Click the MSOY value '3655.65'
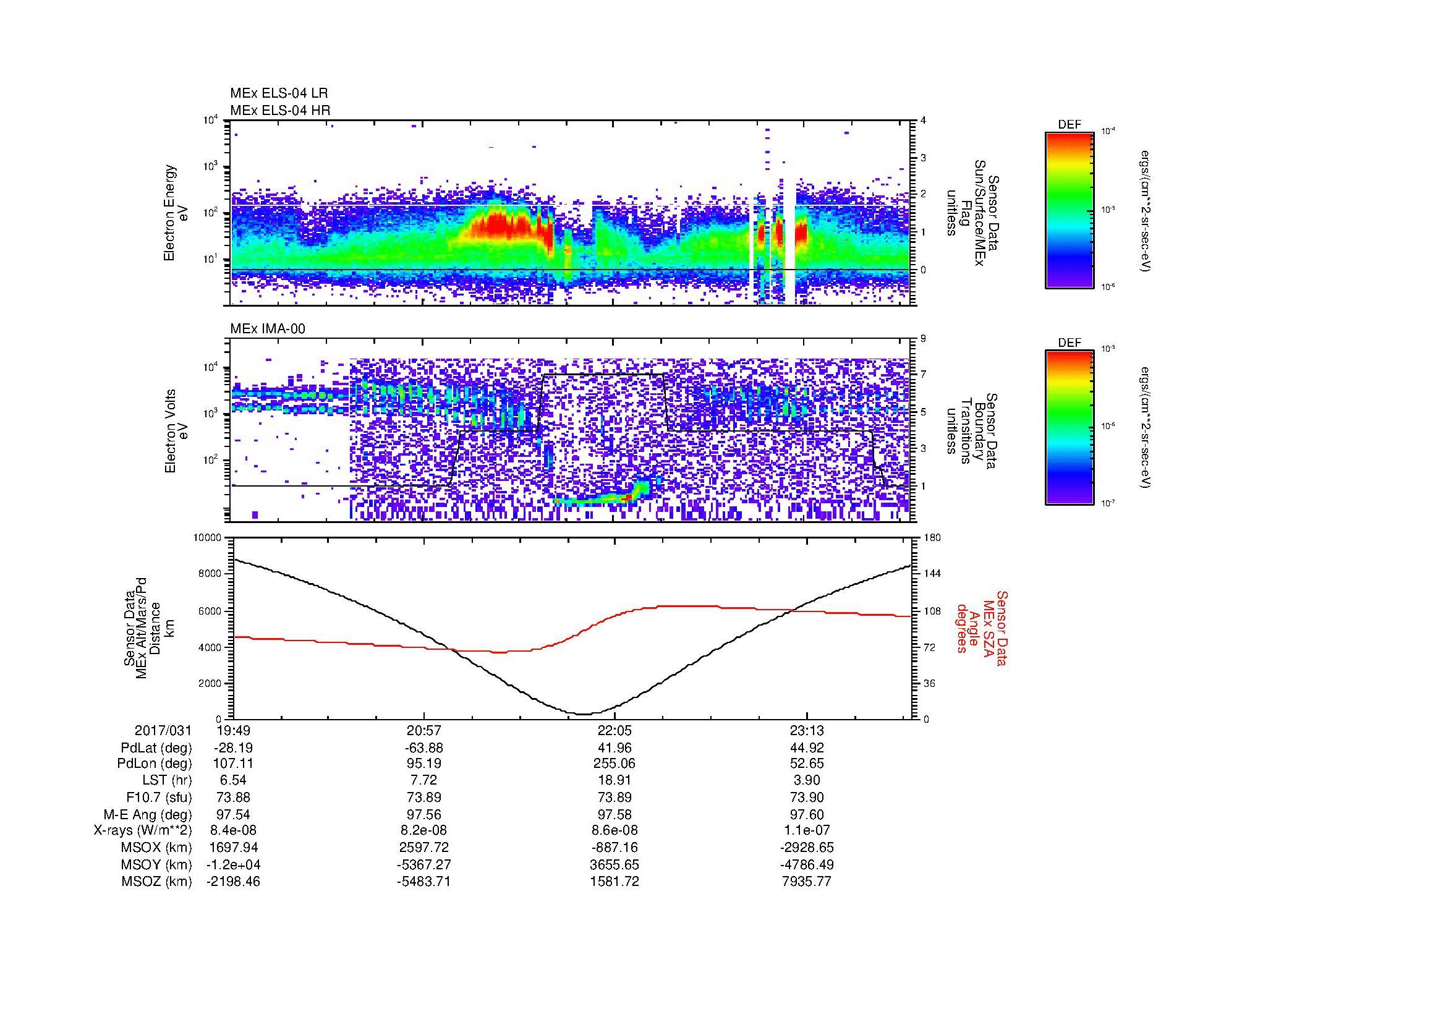Viewport: 1446px width, 1022px height. 615,864
